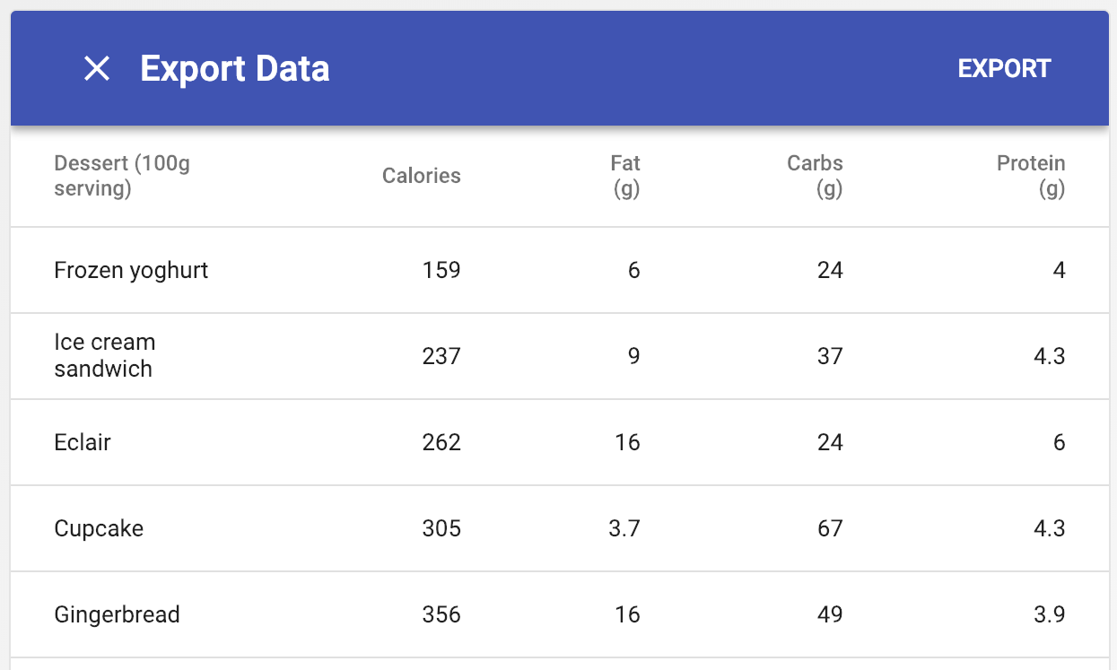Image resolution: width=1117 pixels, height=670 pixels.
Task: Select the Gingerbread row
Action: (117, 615)
